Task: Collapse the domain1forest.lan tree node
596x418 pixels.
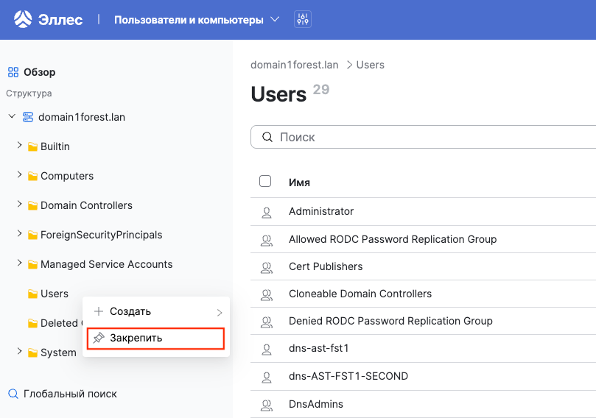Action: (x=12, y=116)
